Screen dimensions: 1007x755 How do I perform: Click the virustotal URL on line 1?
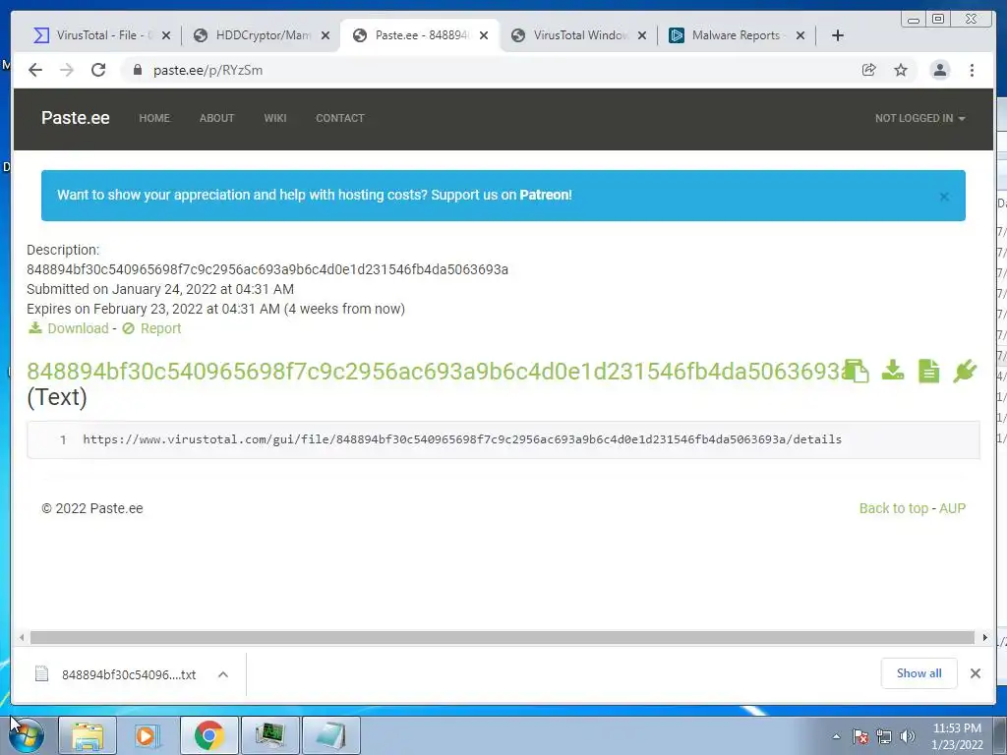point(462,439)
